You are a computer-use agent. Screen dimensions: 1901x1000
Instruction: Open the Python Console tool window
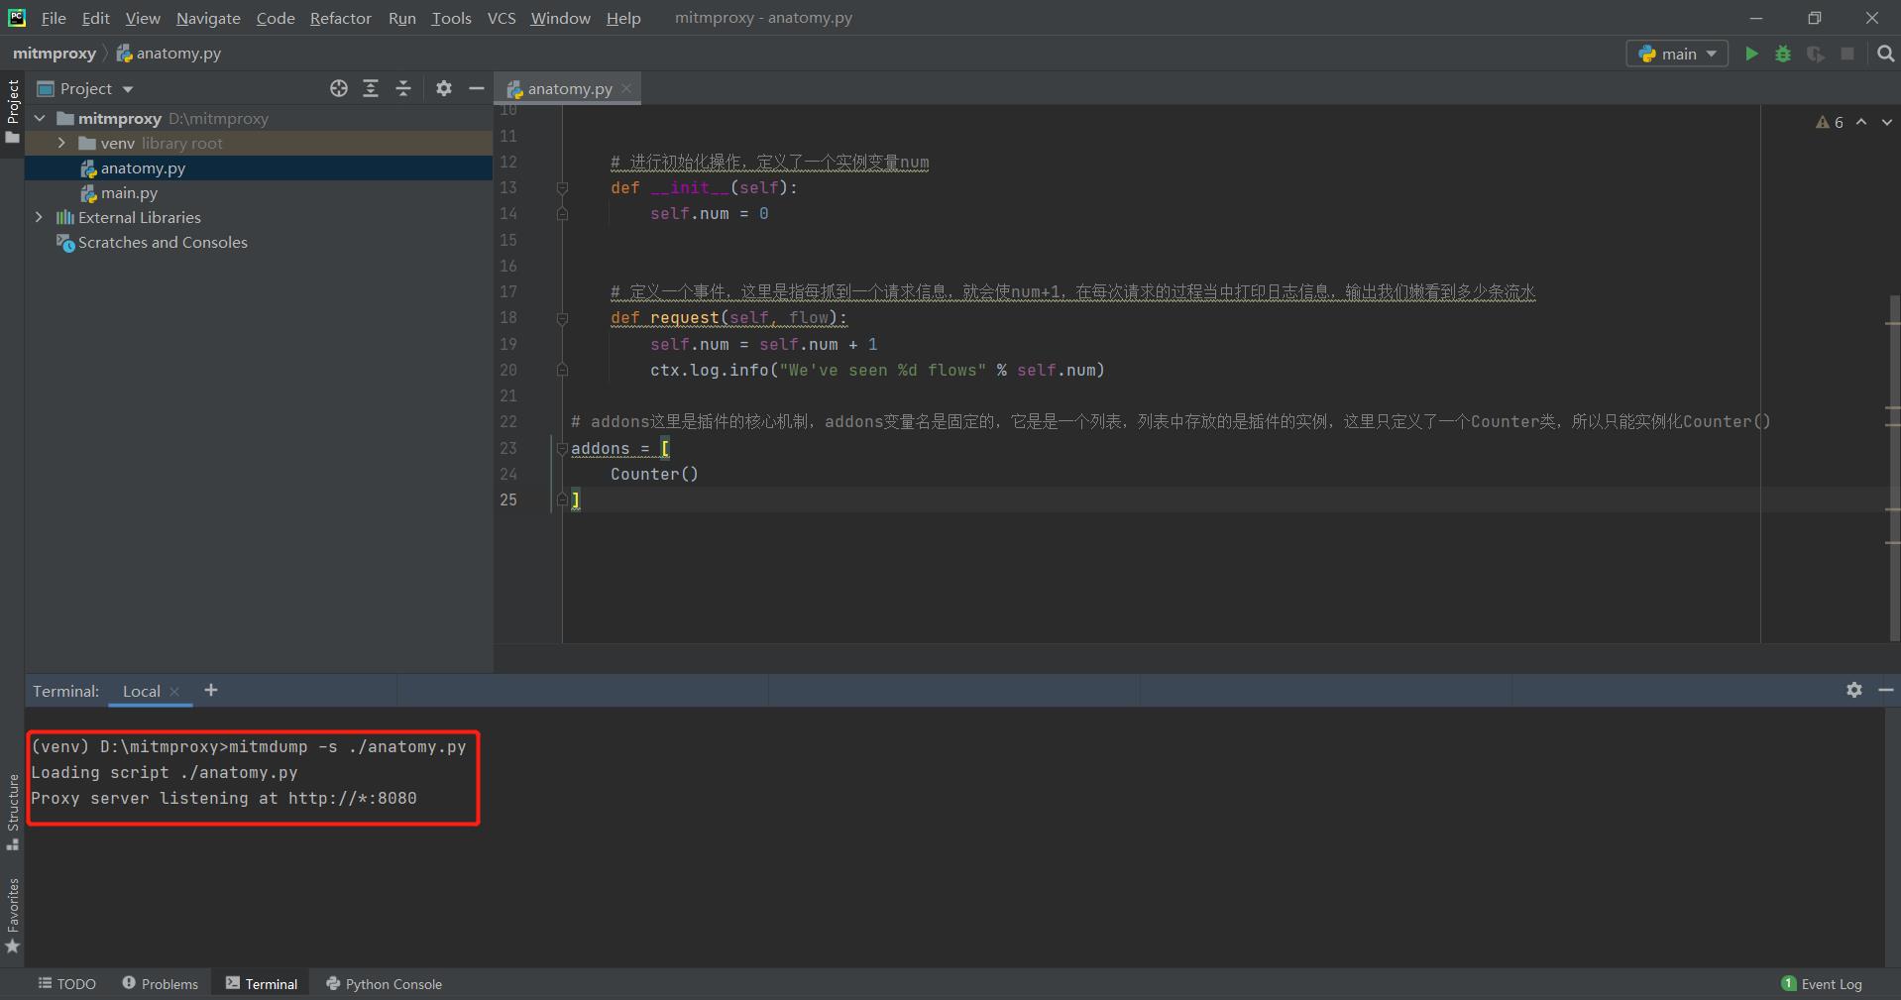click(x=385, y=983)
